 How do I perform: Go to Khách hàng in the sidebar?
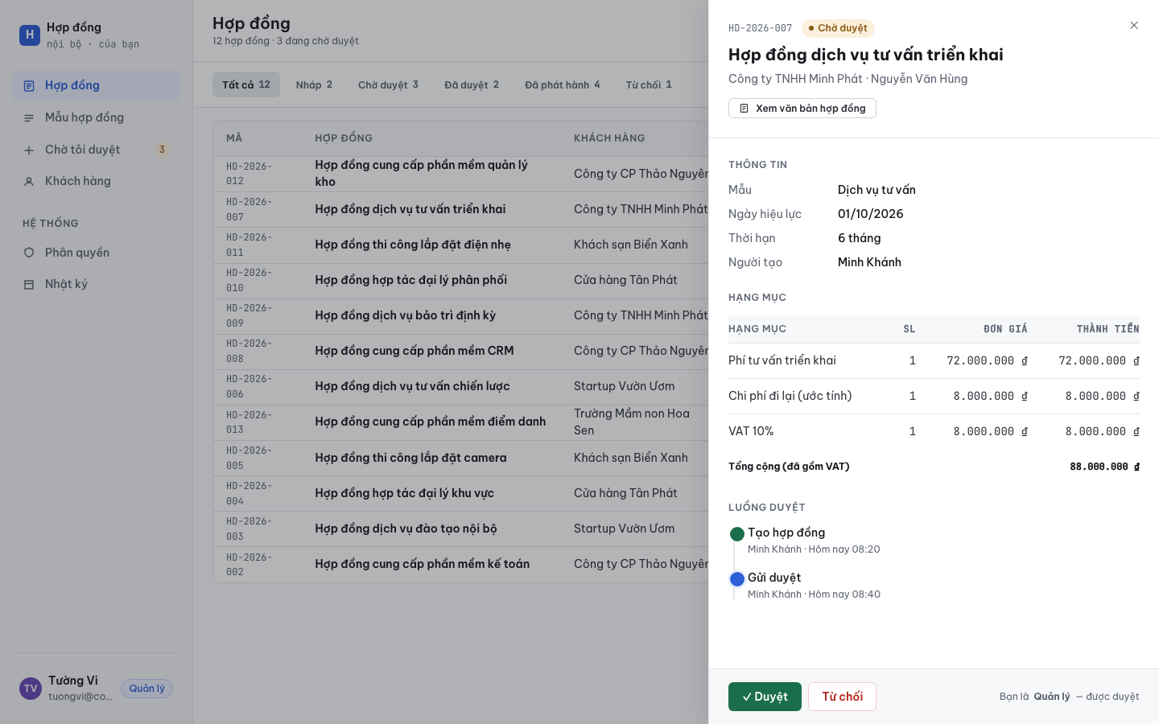[x=97, y=181]
